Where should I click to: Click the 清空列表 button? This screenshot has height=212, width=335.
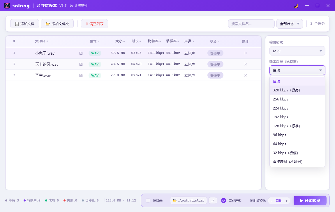(x=94, y=24)
